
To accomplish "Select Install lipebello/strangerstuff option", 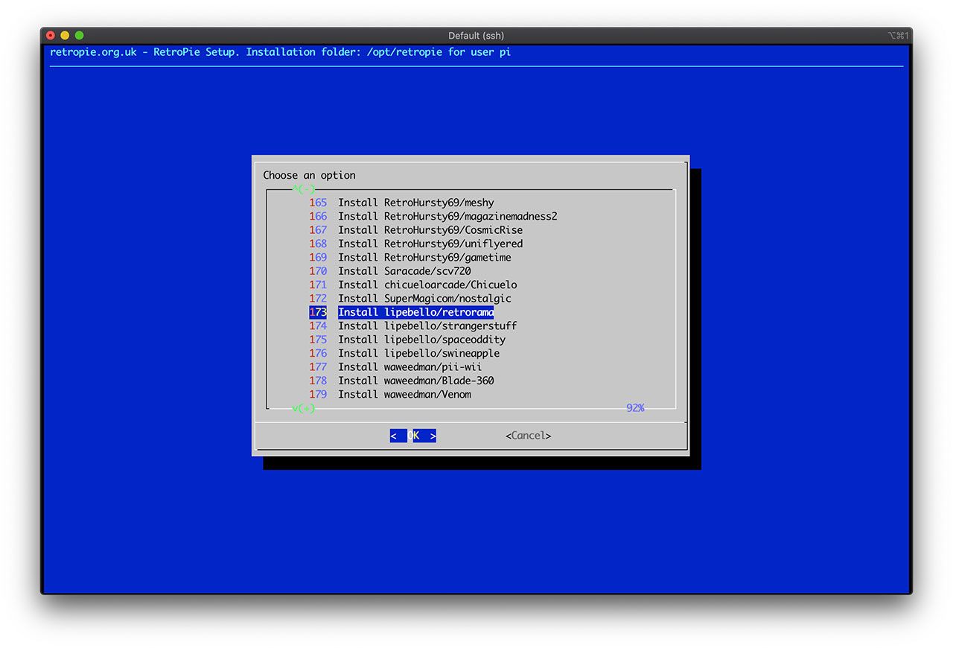I will (x=427, y=326).
